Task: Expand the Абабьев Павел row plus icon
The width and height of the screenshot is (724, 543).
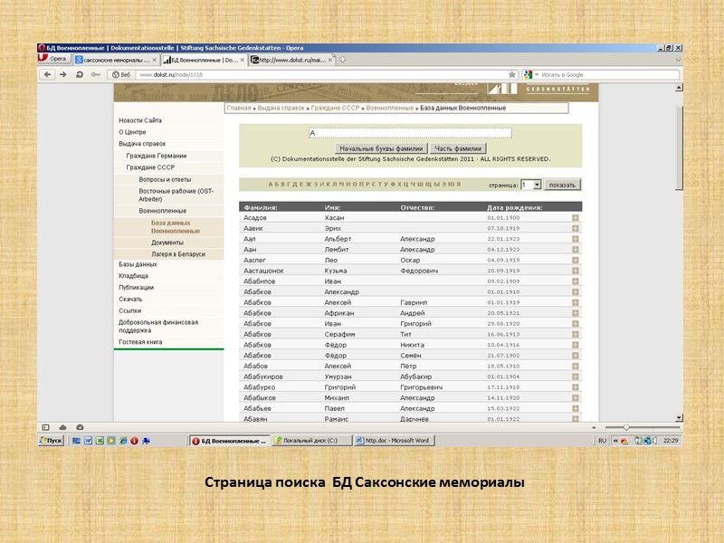Action: pyautogui.click(x=576, y=408)
